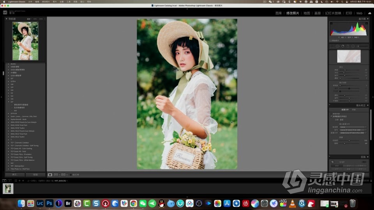The width and height of the screenshot is (374, 210).
Task: Collapse the expanded S37 preset folder
Action: point(8,102)
